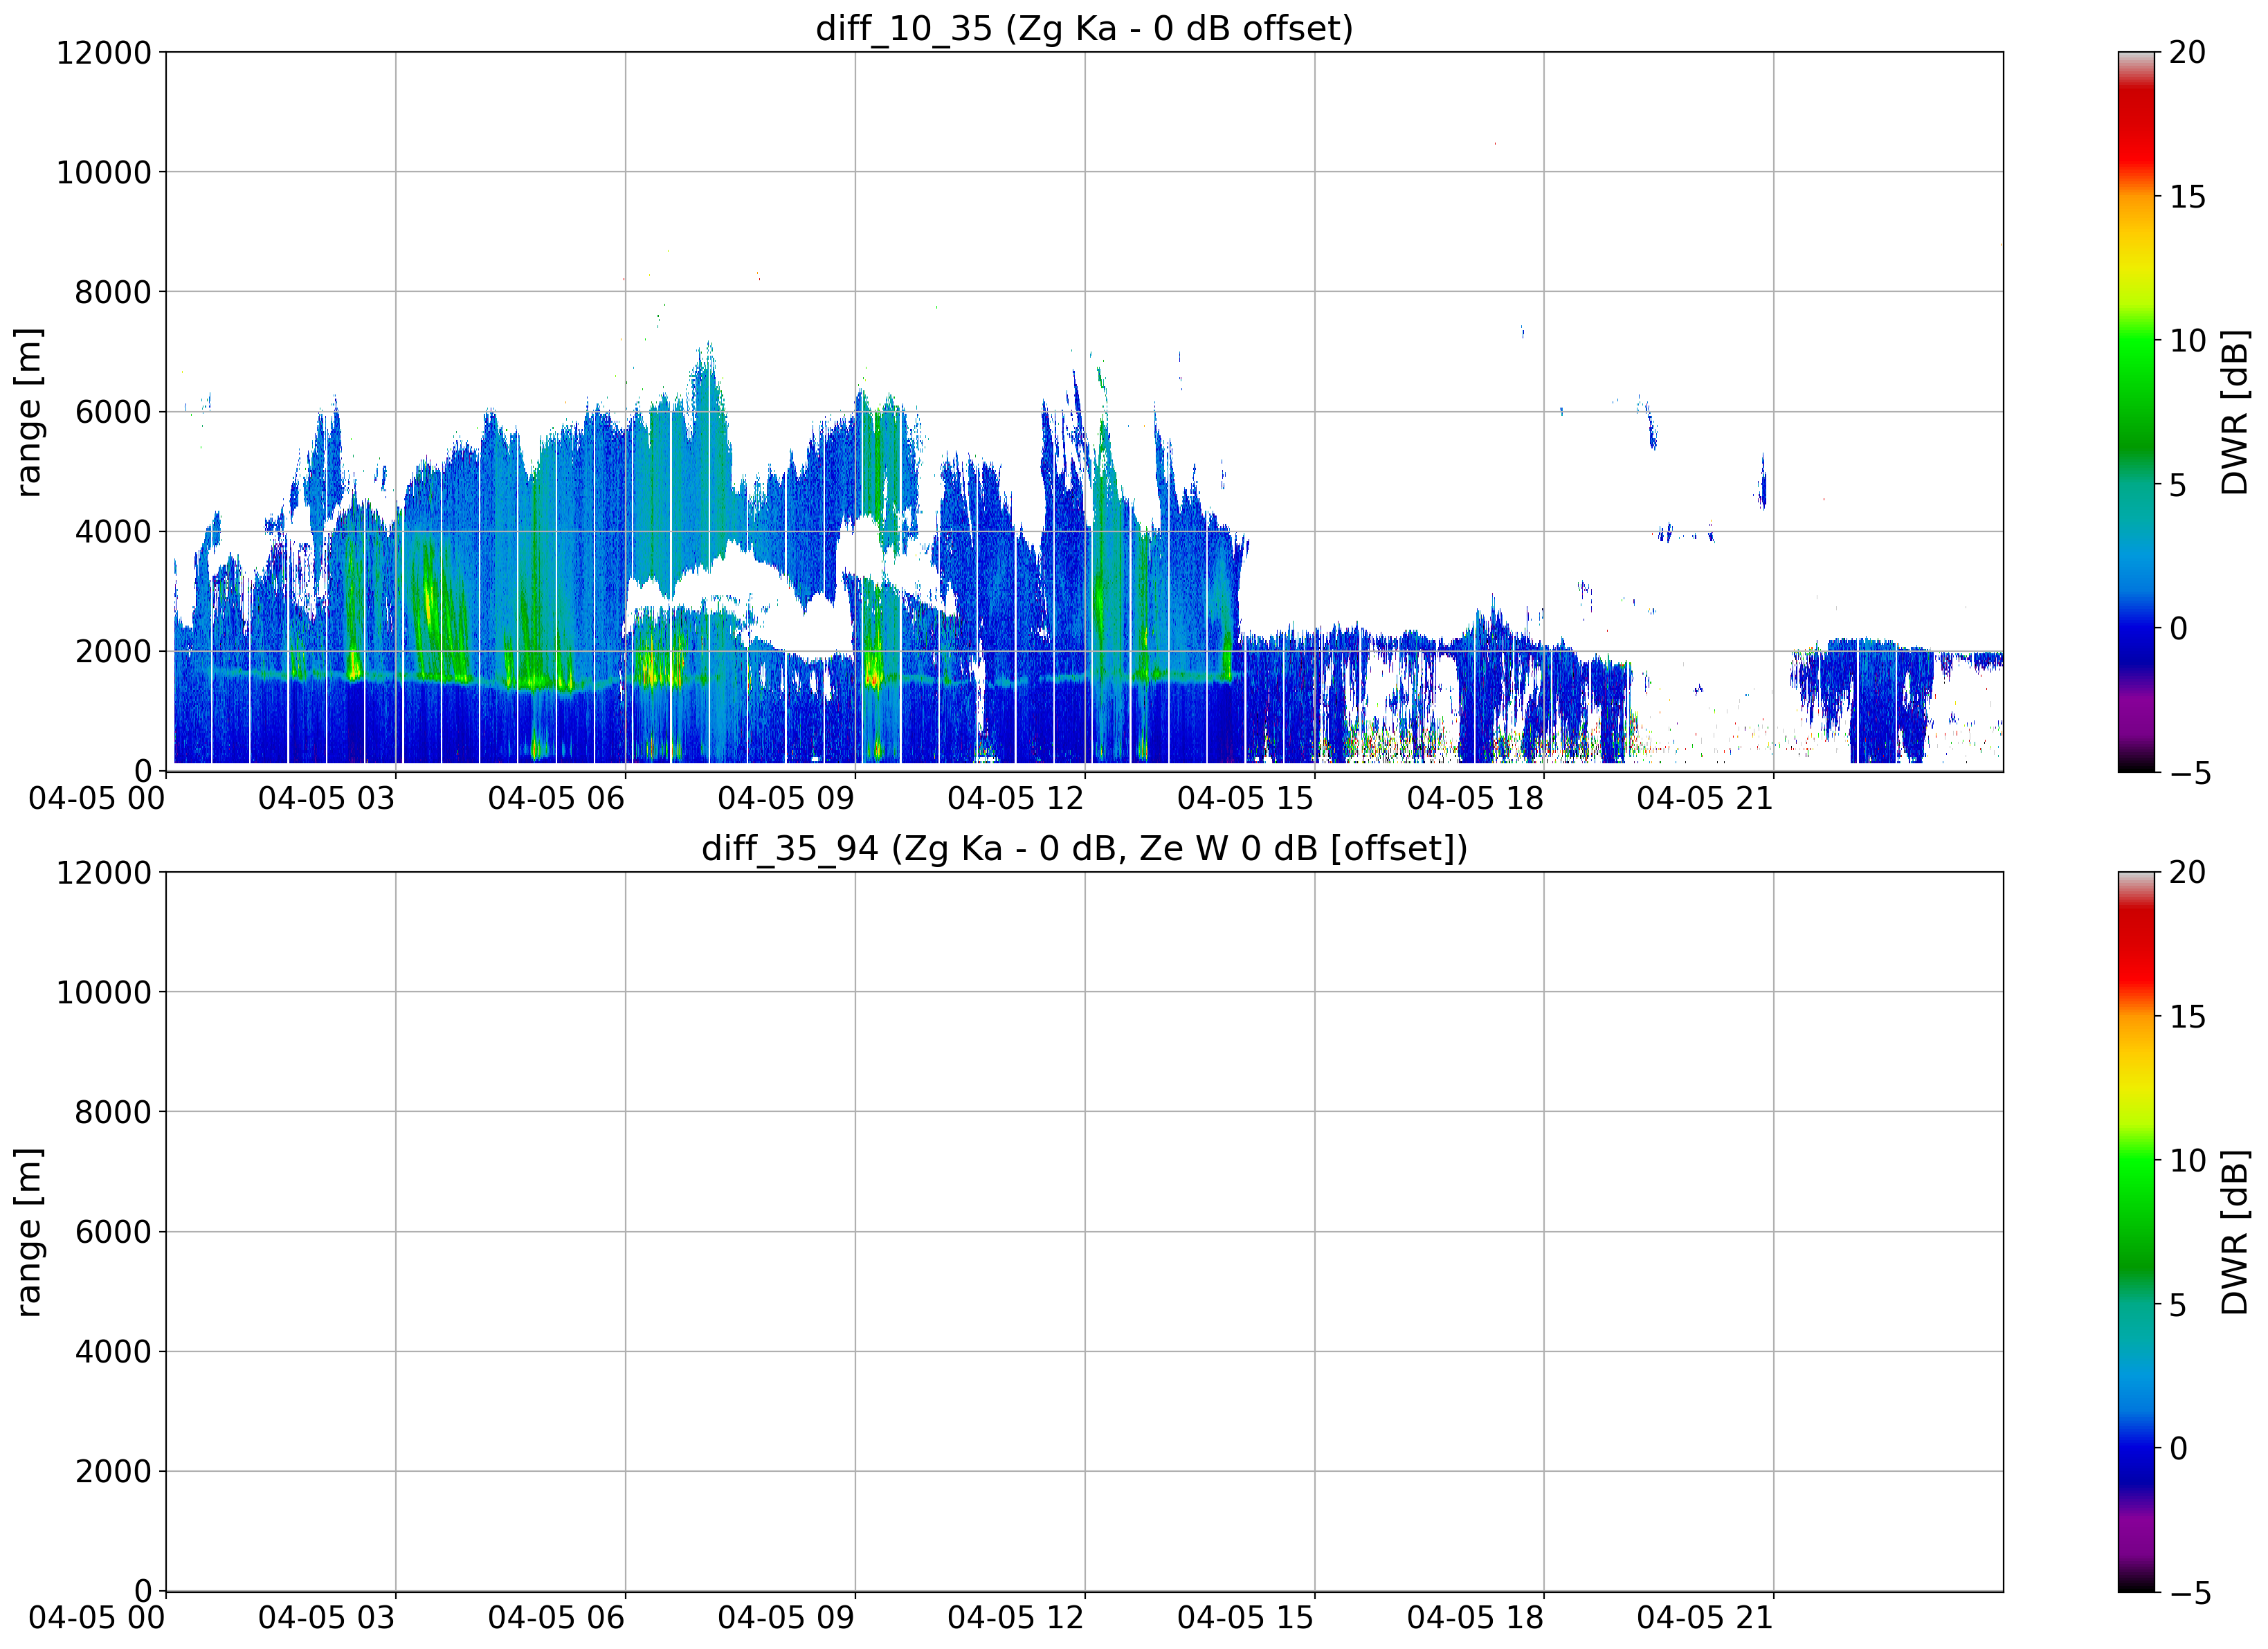Click the 4000 range tick on diff_10_35 plot

pyautogui.click(x=113, y=532)
